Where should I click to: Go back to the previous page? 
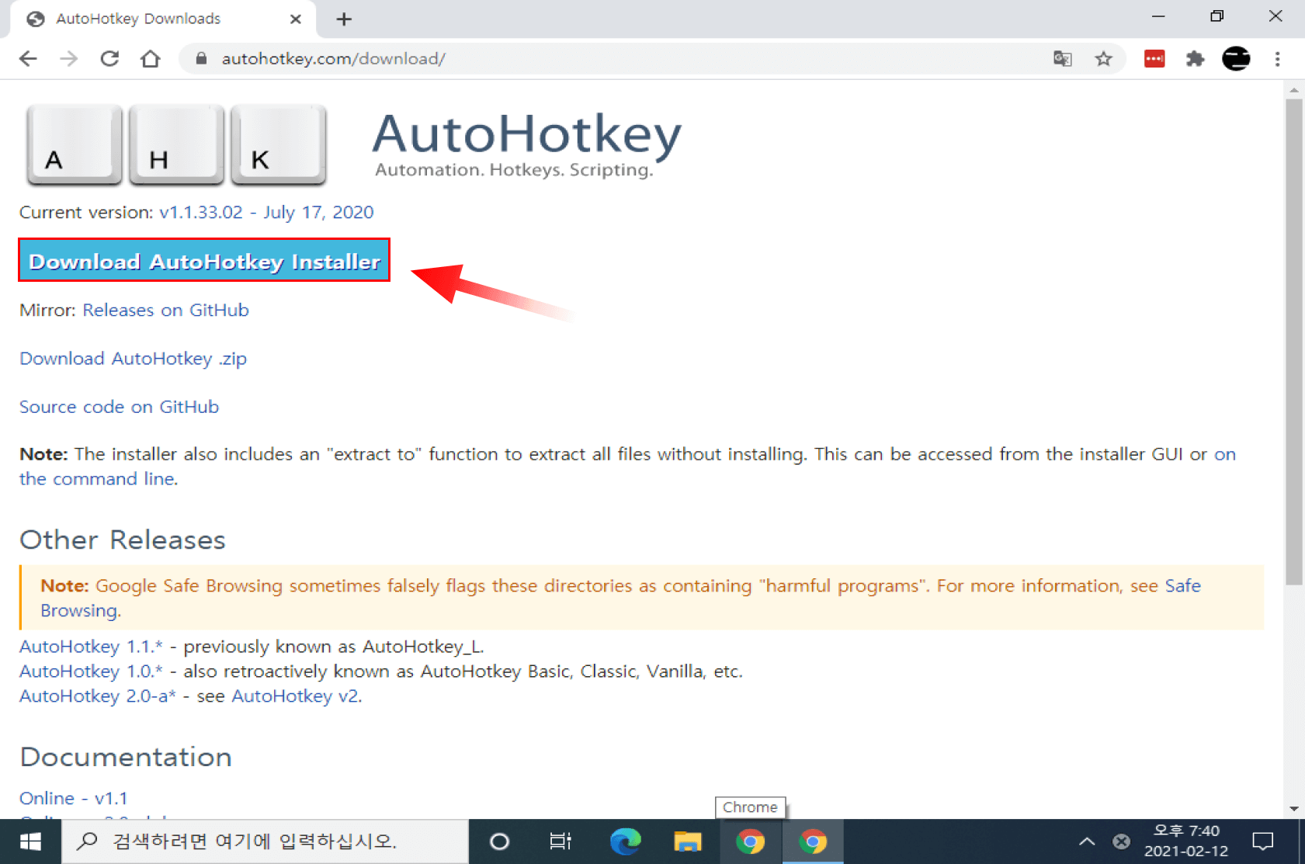[28, 59]
